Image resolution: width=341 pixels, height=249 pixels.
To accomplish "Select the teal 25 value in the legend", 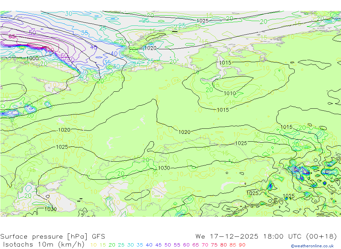I will pos(121,245).
